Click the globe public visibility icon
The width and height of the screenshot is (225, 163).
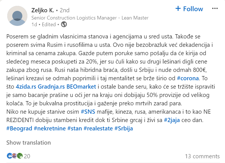(64, 25)
